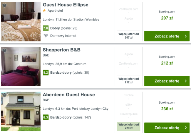View Aberdeen Guest House exterior photo
This screenshot has height=134, width=191.
(21, 111)
